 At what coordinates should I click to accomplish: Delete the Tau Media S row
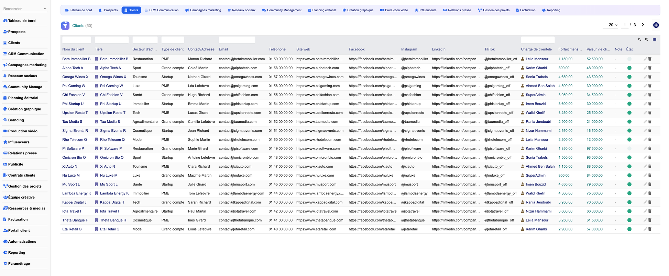[650, 122]
